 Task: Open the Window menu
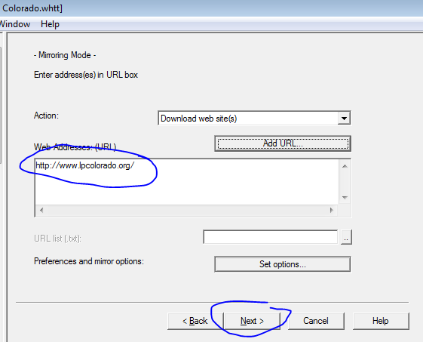tap(15, 24)
